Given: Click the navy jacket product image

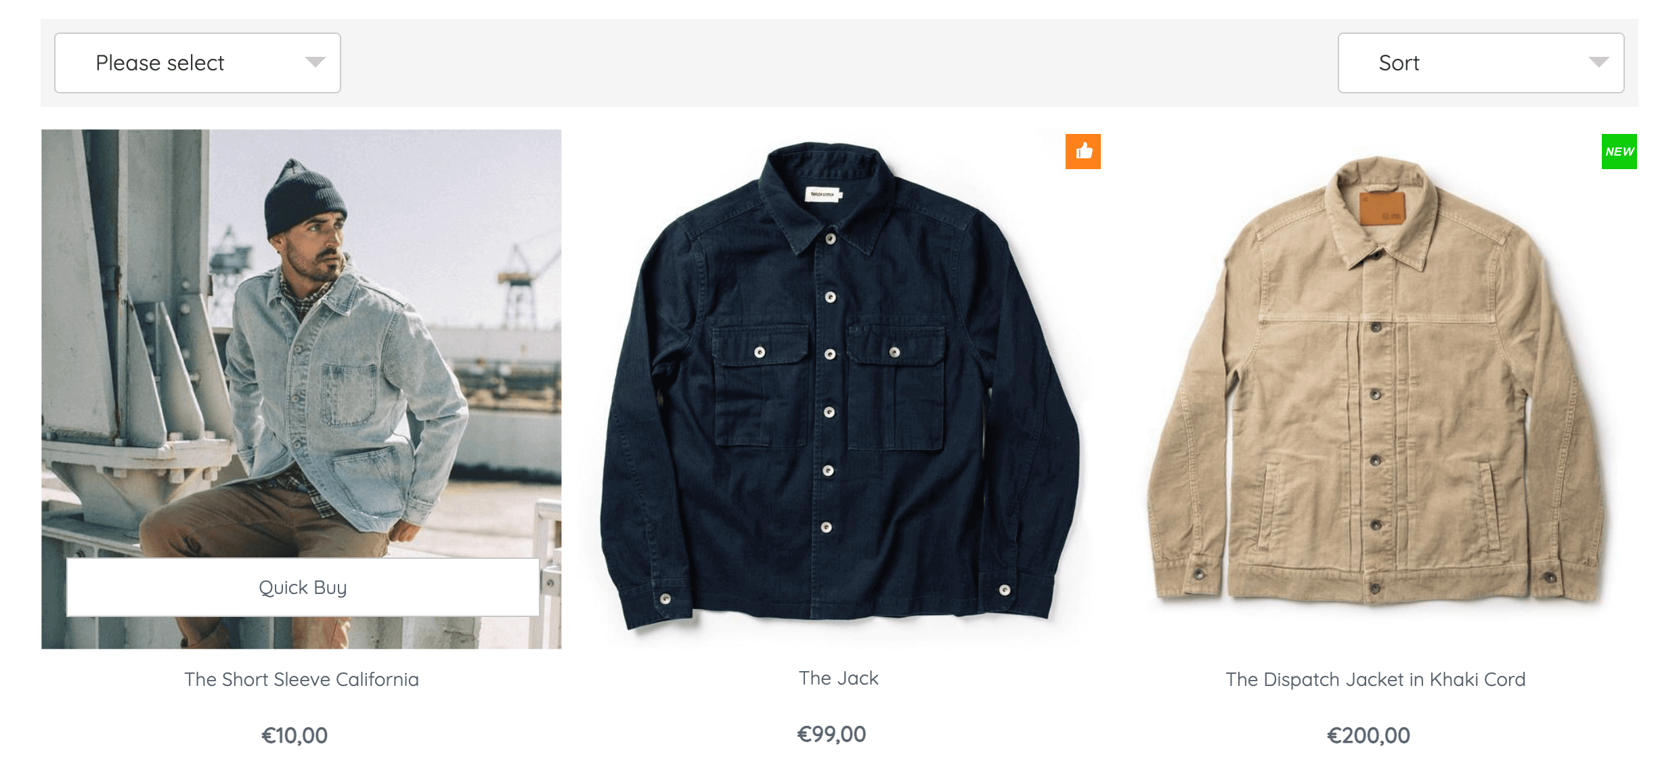Looking at the screenshot, I should click(838, 388).
